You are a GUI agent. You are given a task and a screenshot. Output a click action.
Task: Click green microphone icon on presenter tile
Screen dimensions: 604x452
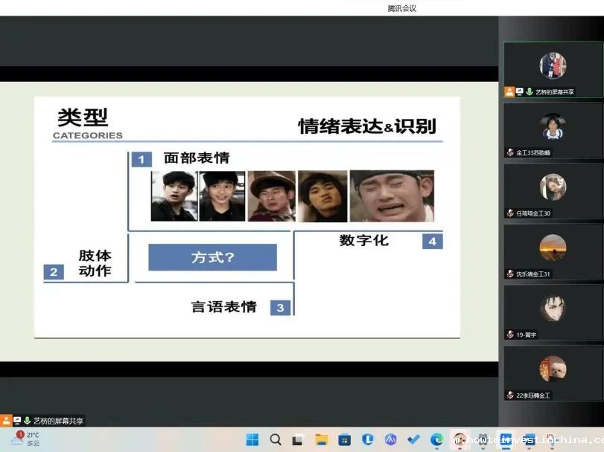(x=529, y=92)
